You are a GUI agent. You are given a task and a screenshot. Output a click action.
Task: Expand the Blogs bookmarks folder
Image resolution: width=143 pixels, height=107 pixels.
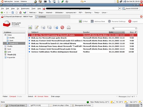click(41, 13)
